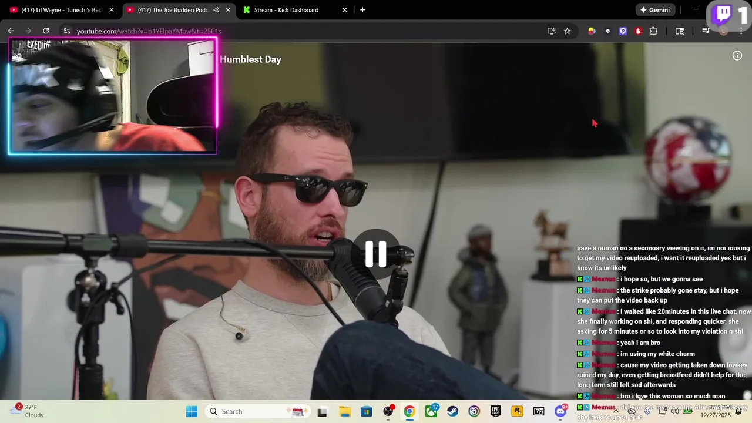Open the dark diamond tag extension
The image size is (752, 423).
click(607, 31)
